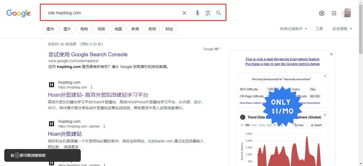Viewport: 363px width, 166px height.
Task: Select the 财经 filter chip
Action: (169, 29)
